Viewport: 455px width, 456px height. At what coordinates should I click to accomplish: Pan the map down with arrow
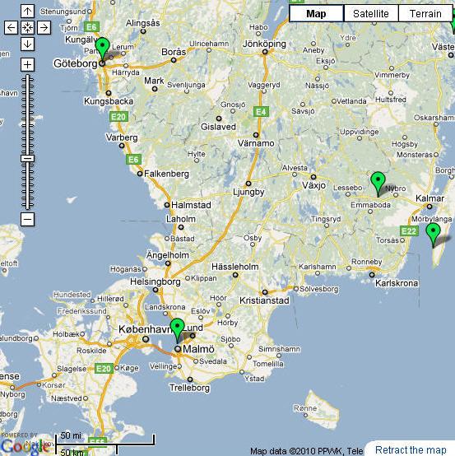point(28,44)
